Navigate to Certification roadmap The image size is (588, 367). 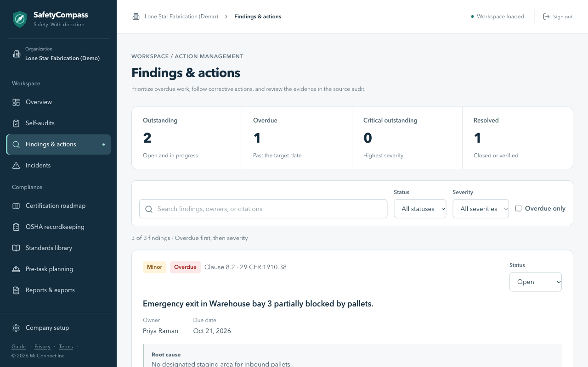click(x=58, y=206)
